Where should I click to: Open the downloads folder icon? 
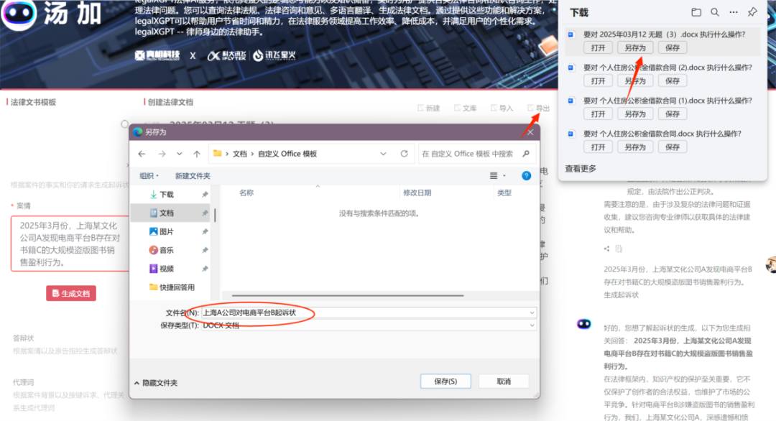[x=696, y=11]
